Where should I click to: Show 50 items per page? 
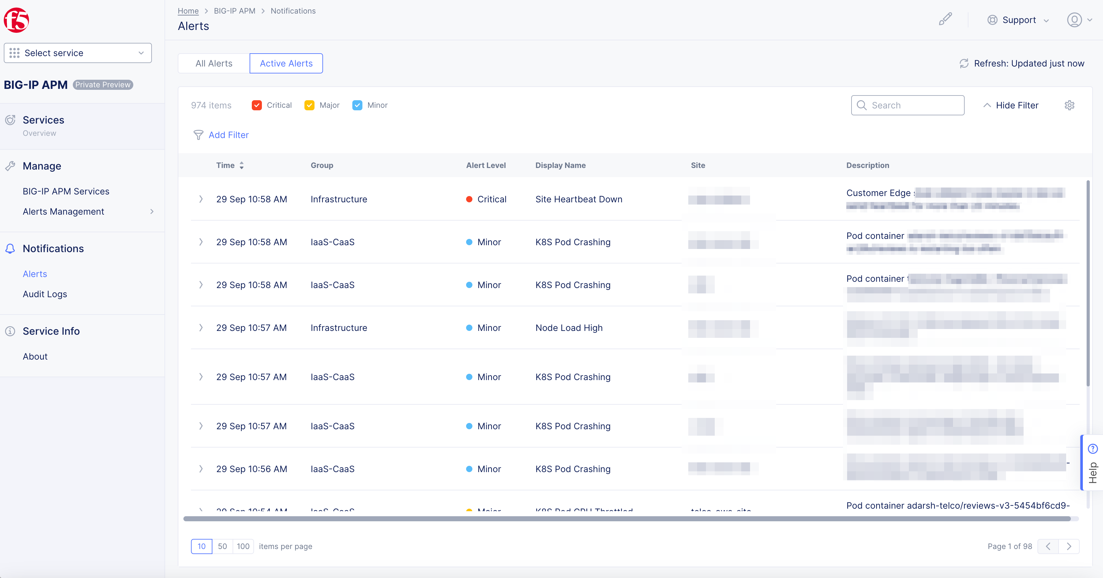click(222, 546)
